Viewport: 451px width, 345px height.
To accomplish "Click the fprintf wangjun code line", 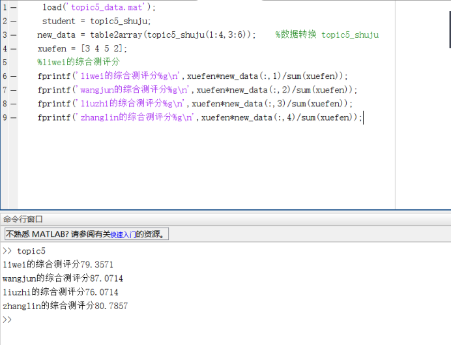I will (x=197, y=90).
